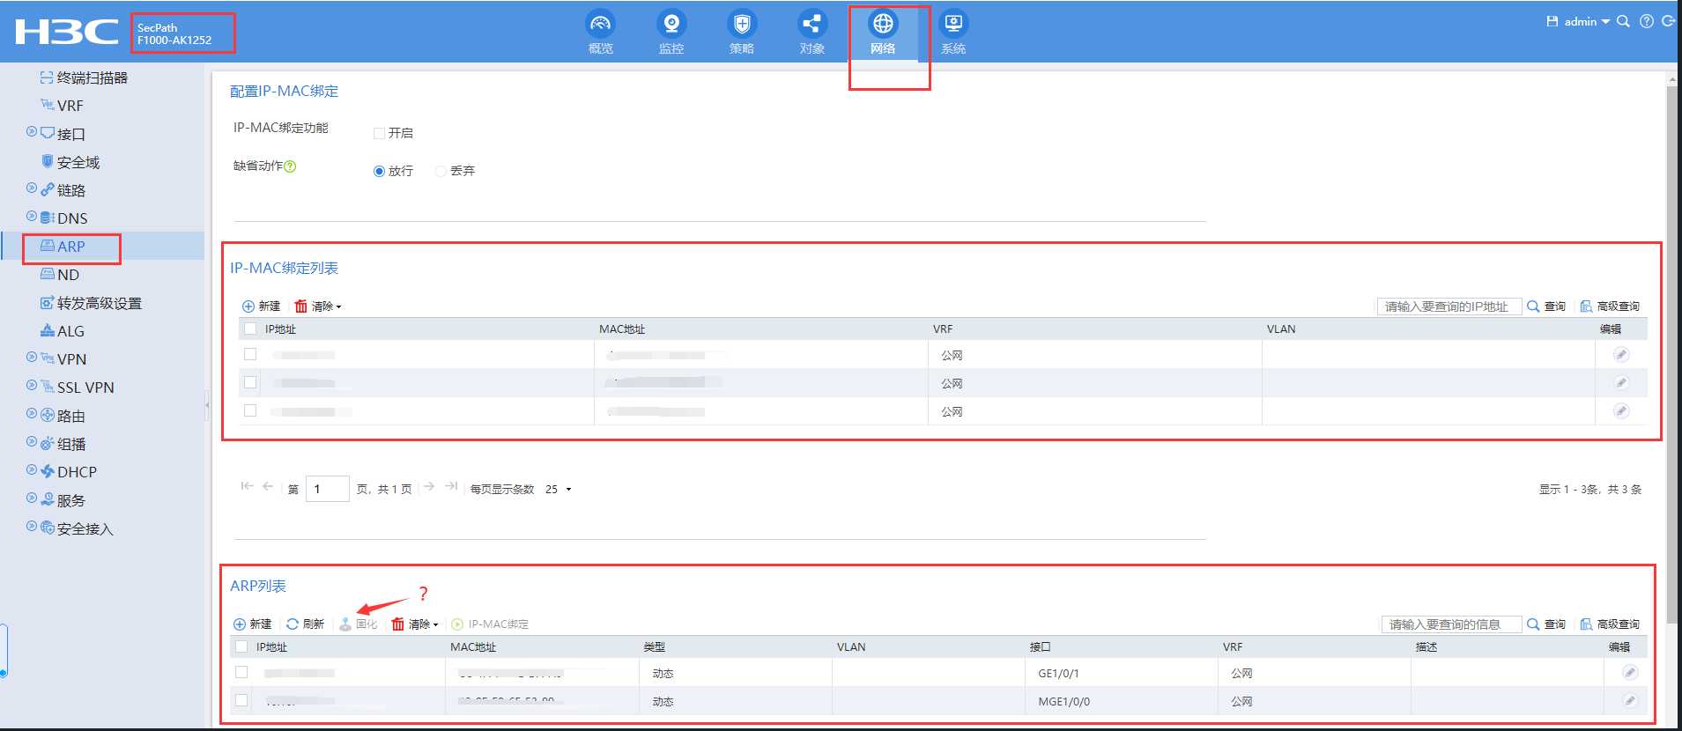
Task: Open the 清除 dropdown in IP-MAC绑定列表
Action: pyautogui.click(x=318, y=306)
